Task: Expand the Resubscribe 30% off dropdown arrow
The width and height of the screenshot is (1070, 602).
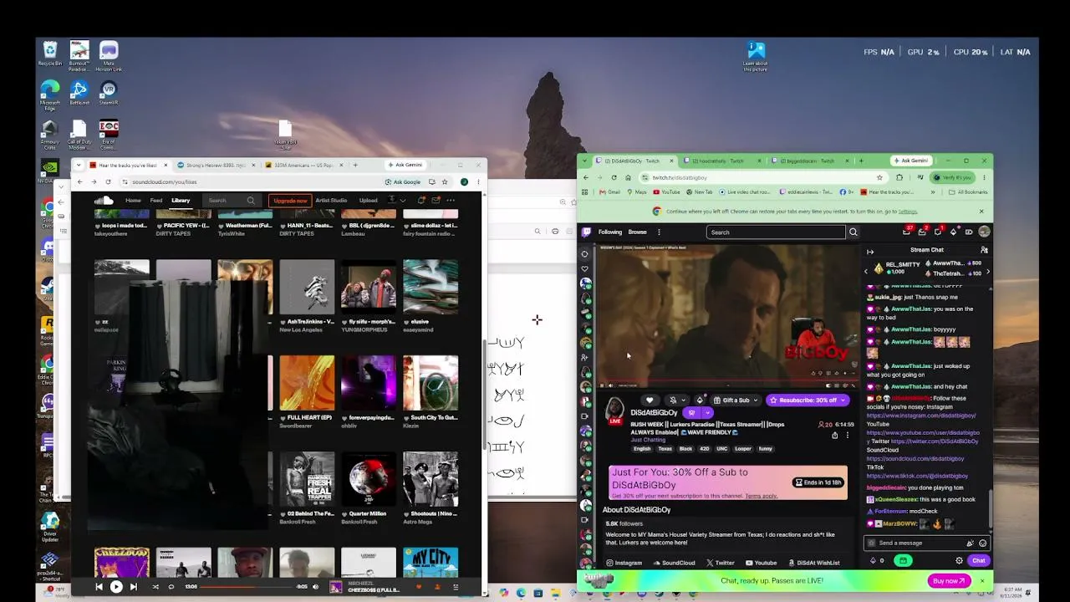Action: click(x=843, y=400)
